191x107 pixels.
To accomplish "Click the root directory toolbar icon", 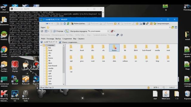I will (61, 23).
